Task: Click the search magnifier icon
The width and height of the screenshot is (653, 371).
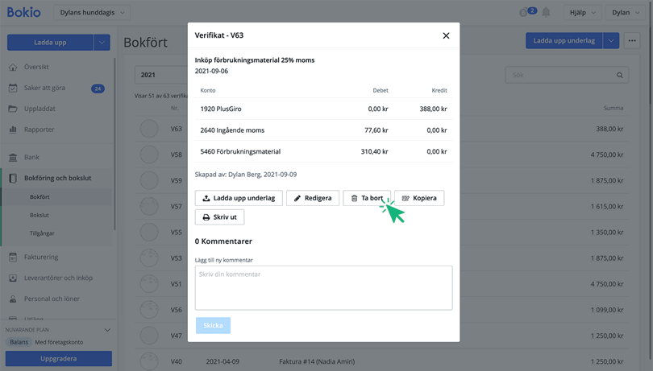Action: 620,76
